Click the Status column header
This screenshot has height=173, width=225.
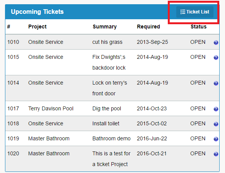199,27
